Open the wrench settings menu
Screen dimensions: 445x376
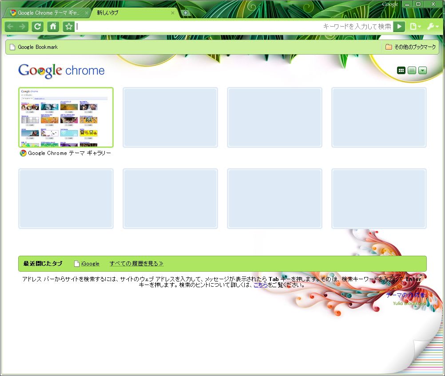click(x=432, y=27)
